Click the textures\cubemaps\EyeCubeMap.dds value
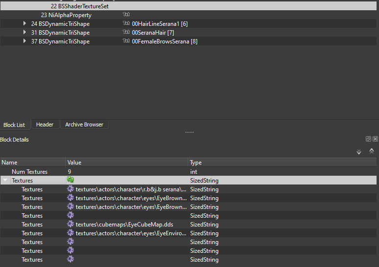Screen dimensions: 379x267 125,225
